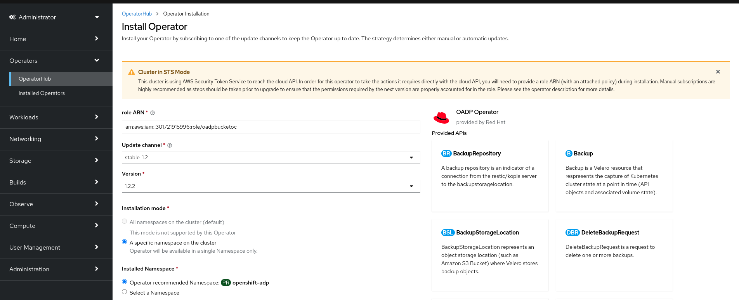Open Installed Operators in sidebar
The height and width of the screenshot is (300, 739).
click(x=42, y=93)
